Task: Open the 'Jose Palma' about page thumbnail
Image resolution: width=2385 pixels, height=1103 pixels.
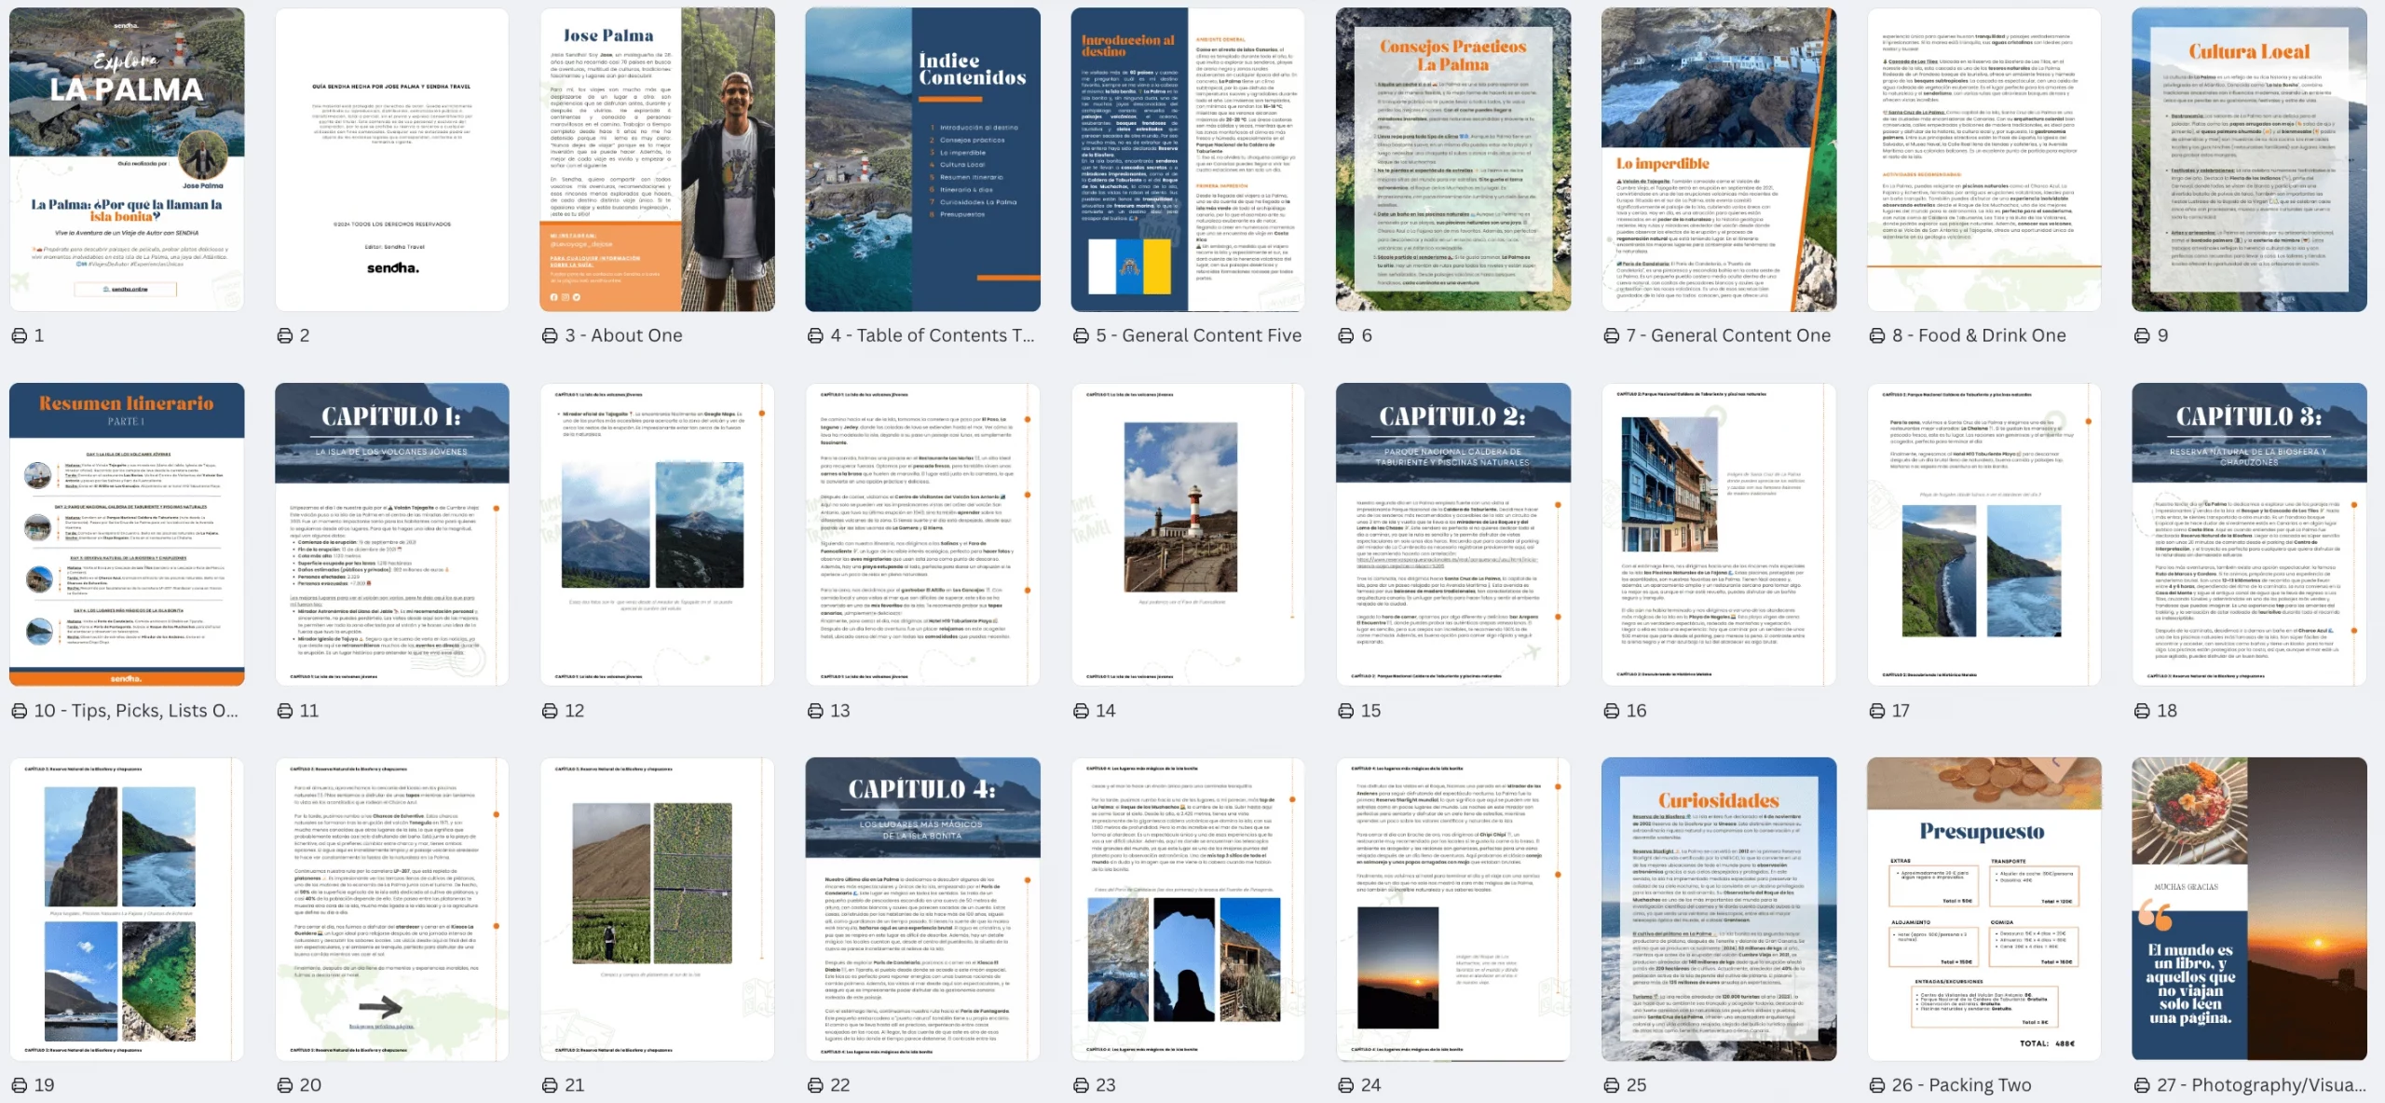Action: pos(657,159)
